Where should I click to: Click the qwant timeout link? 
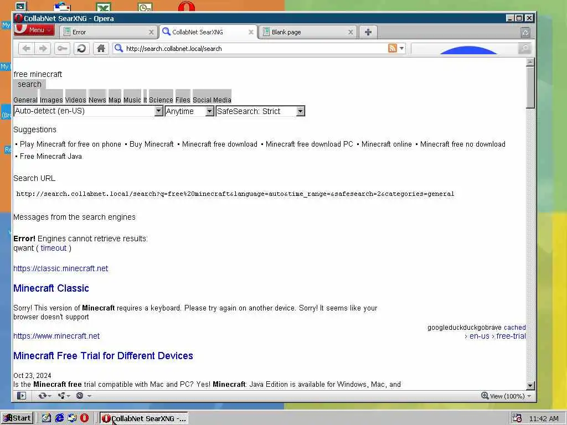coord(54,248)
